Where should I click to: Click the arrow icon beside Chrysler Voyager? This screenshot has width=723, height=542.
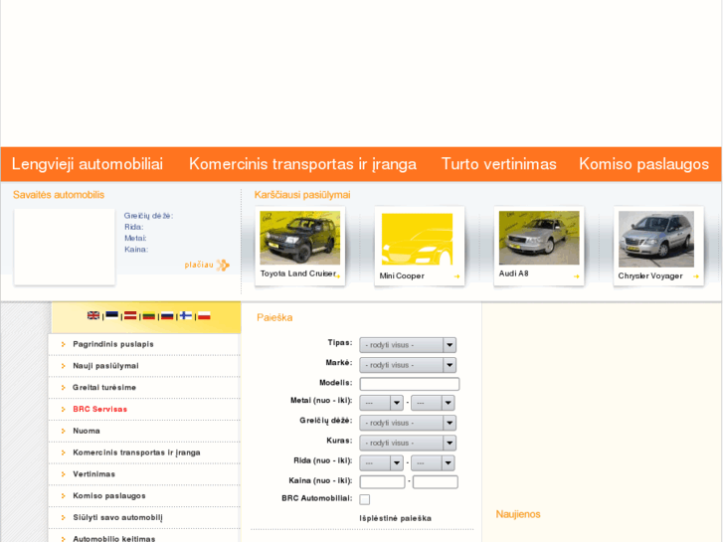point(696,276)
